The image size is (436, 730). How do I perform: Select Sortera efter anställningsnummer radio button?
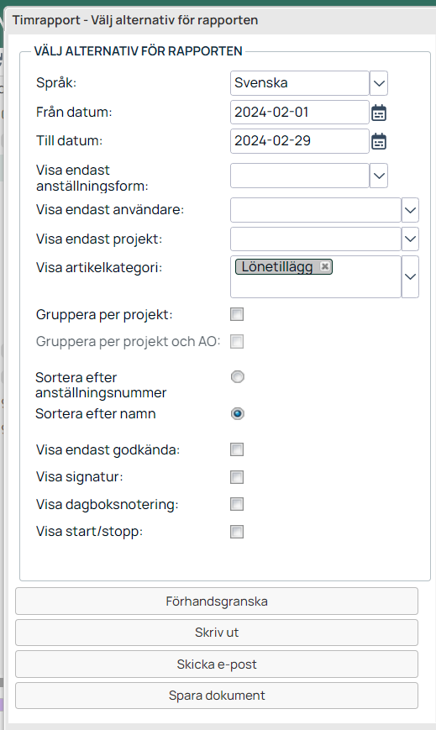point(238,376)
